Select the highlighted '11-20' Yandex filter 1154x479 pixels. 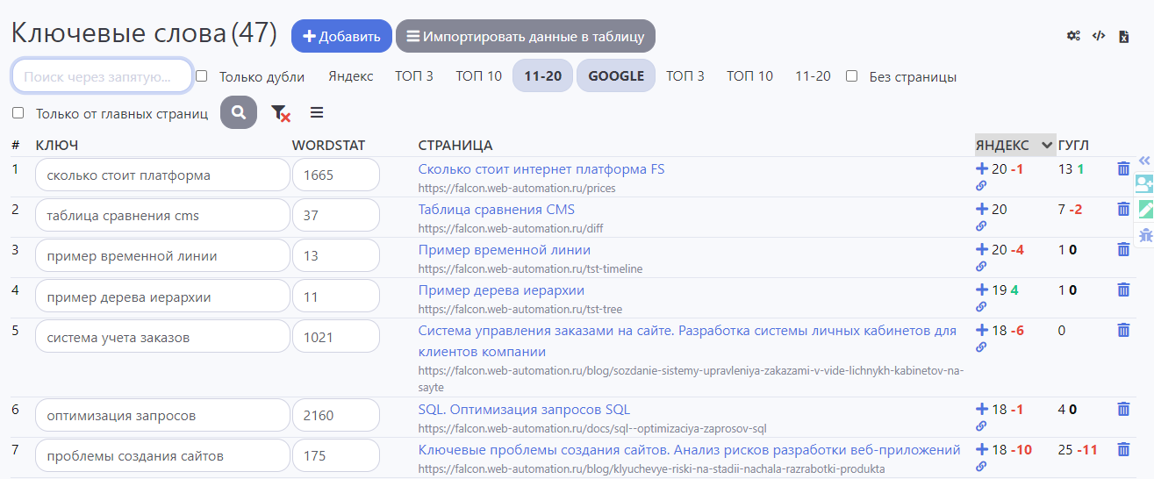(x=542, y=76)
